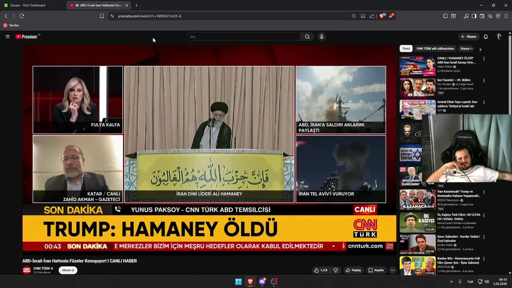Open Haber Global CANLI video thumbnail
The image size is (512, 288).
point(418,66)
